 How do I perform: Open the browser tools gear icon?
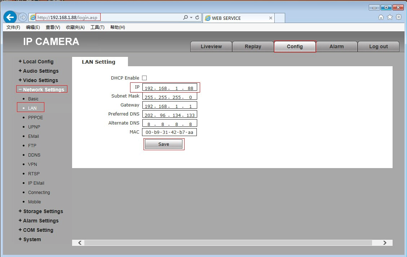(399, 17)
